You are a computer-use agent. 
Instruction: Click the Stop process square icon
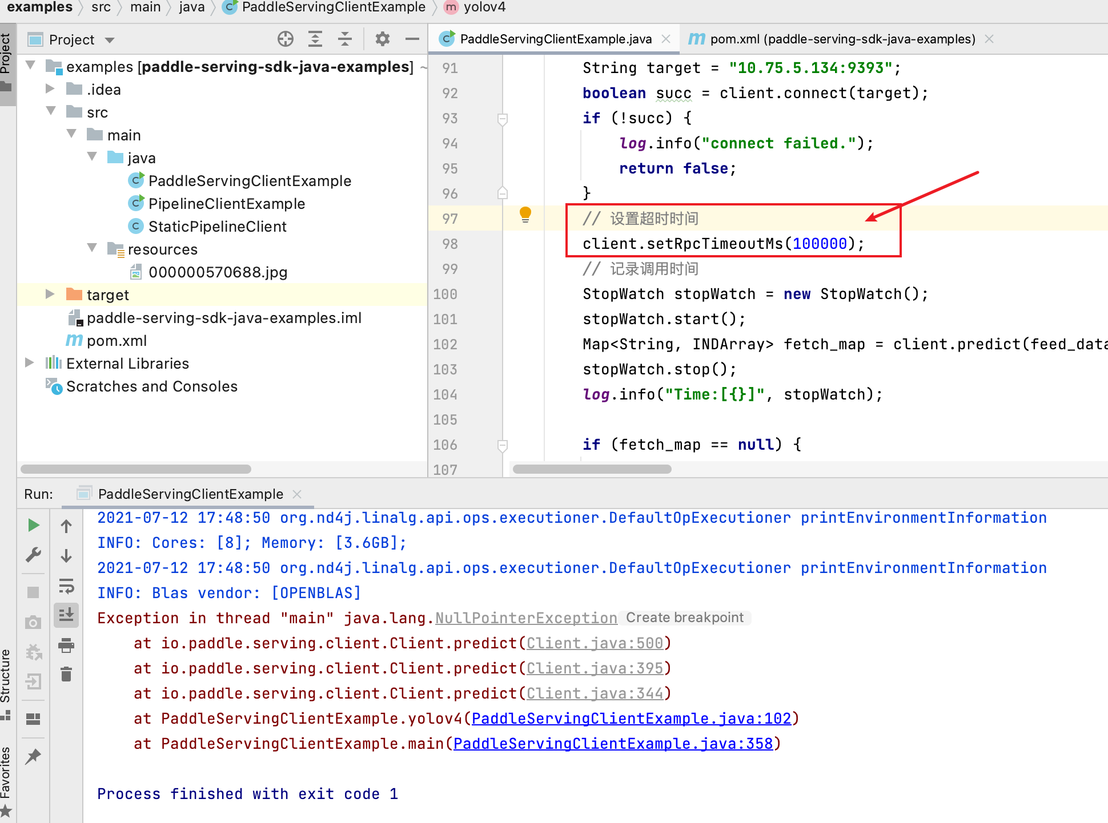coord(33,592)
